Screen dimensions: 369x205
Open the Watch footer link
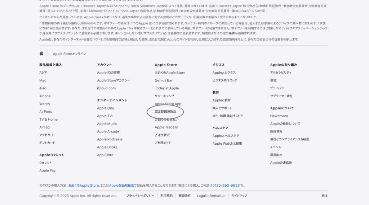tap(44, 104)
